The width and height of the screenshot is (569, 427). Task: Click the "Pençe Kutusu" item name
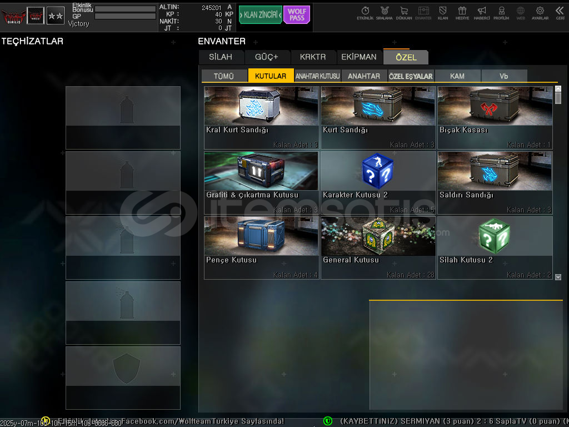[x=232, y=260]
